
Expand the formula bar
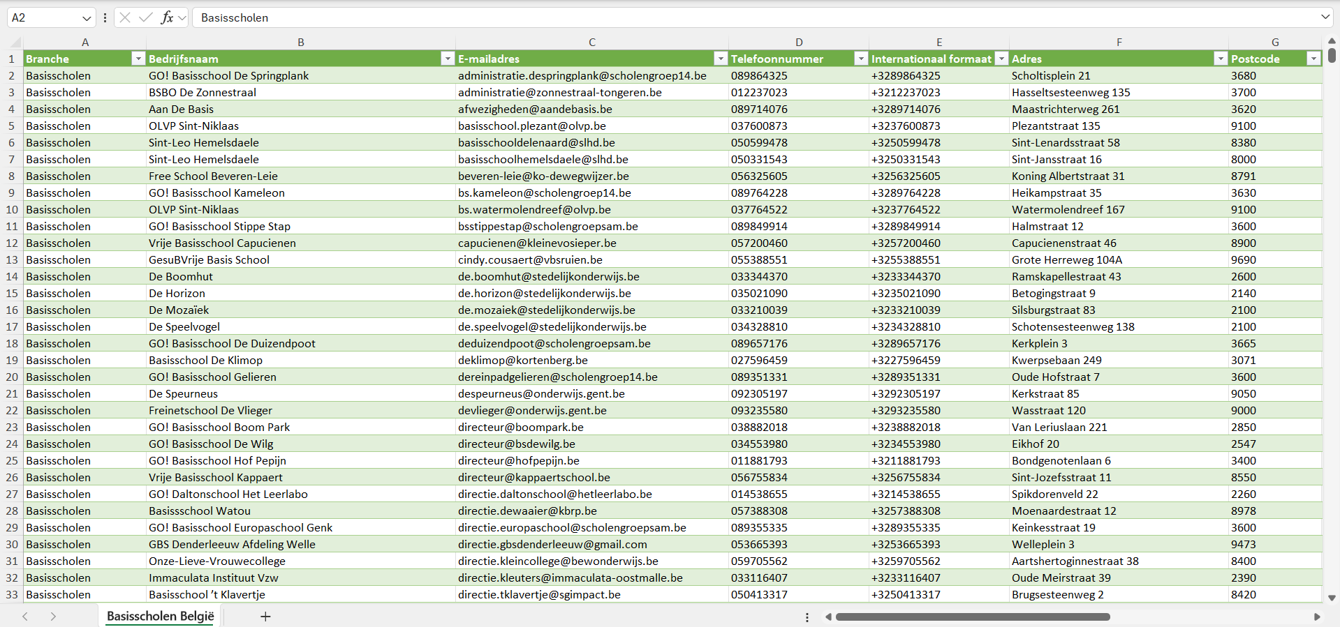pyautogui.click(x=1325, y=17)
